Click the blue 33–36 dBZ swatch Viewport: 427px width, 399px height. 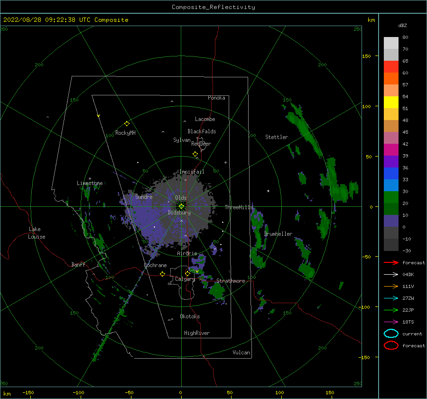point(391,174)
